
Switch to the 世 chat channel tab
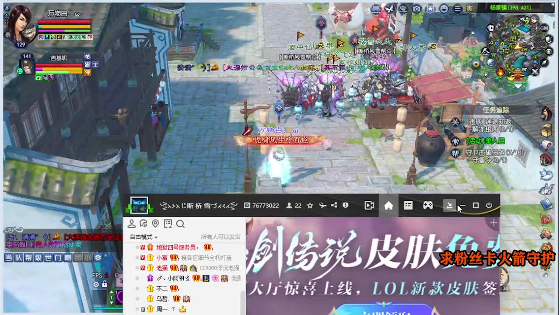49,258
